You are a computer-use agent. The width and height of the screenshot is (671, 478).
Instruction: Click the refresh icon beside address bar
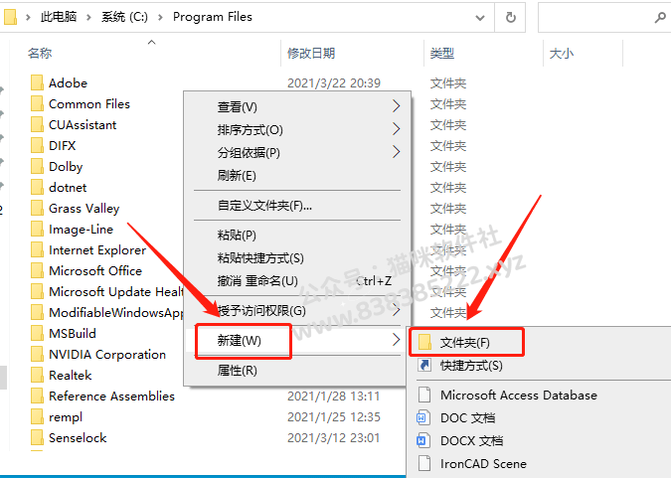pyautogui.click(x=510, y=18)
